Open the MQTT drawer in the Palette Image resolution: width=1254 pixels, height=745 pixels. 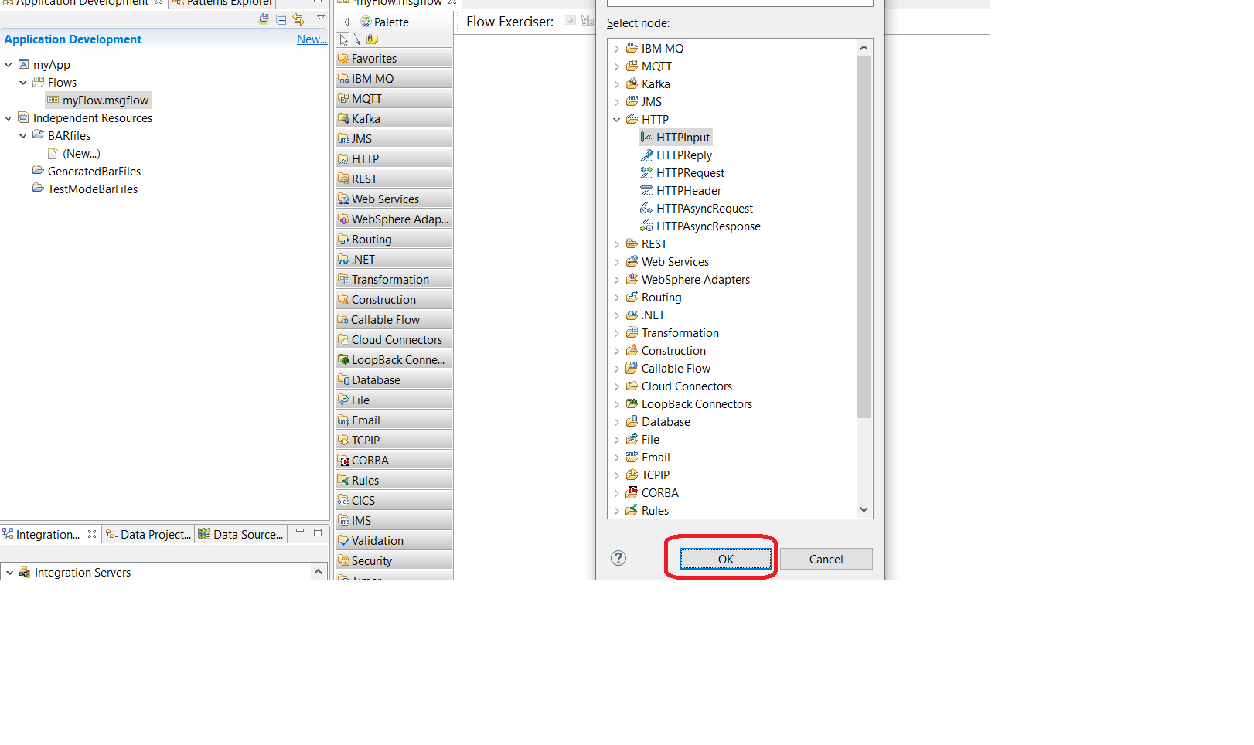(x=394, y=98)
